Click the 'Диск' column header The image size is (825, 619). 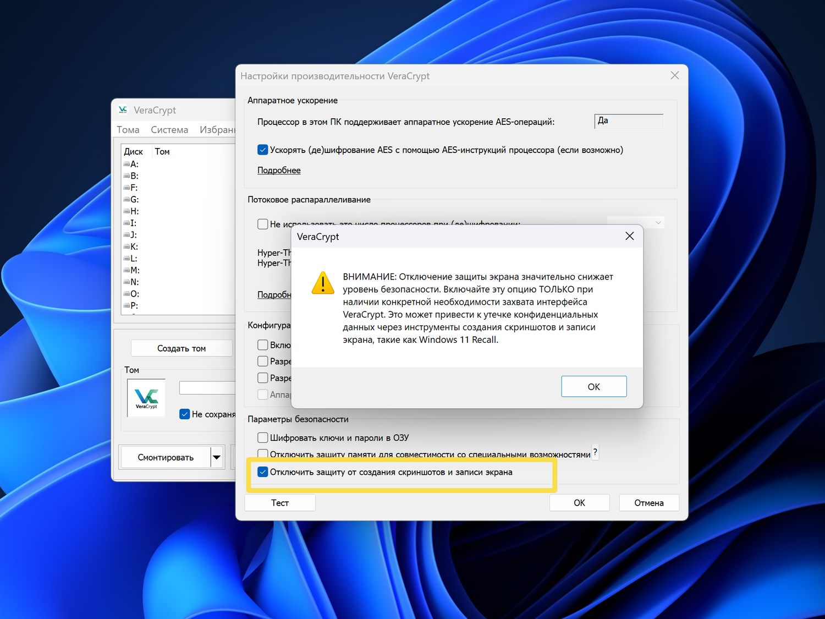(134, 151)
